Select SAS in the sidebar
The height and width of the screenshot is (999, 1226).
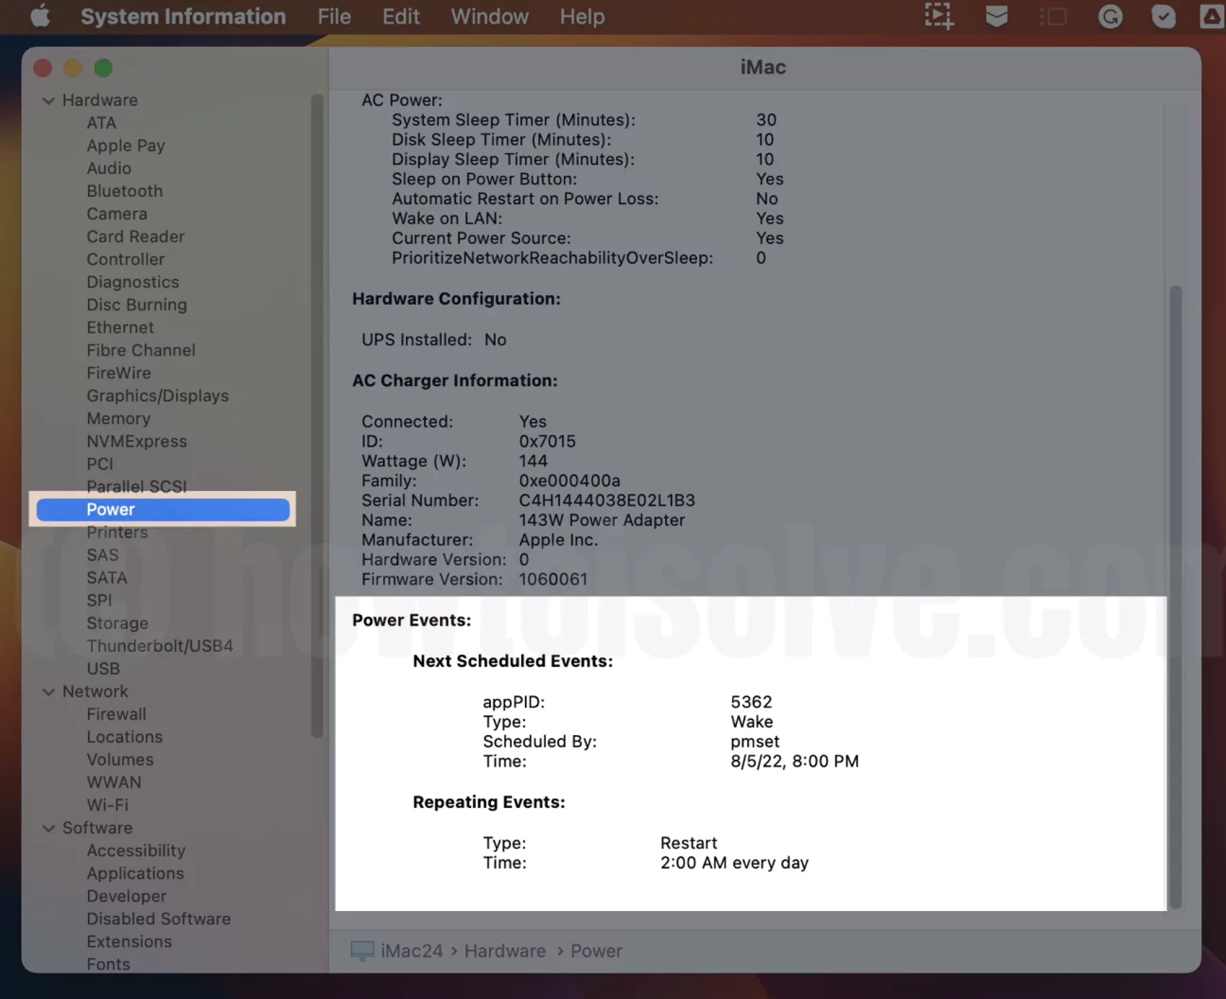tap(102, 555)
